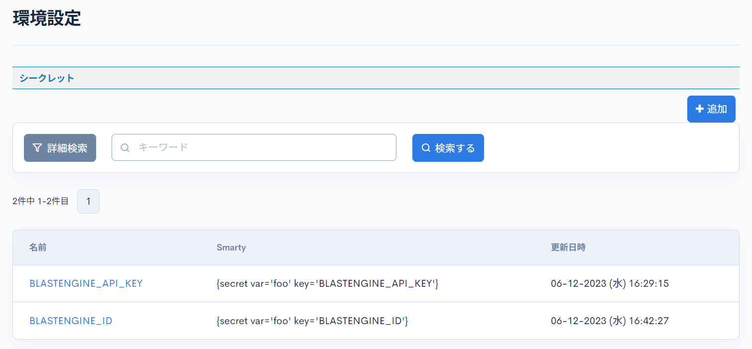
Task: Open the BLASTENGINE_ID secret link
Action: (71, 321)
